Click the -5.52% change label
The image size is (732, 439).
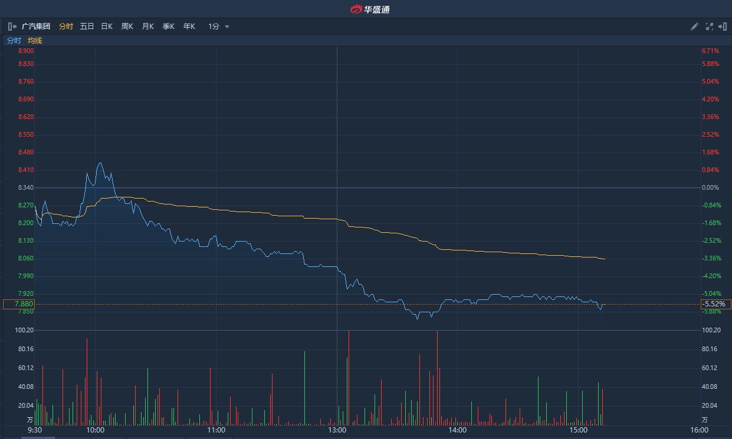click(715, 304)
